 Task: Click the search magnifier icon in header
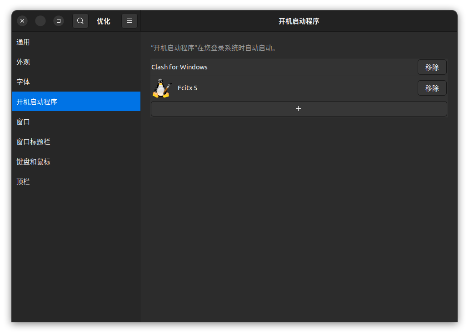point(80,21)
